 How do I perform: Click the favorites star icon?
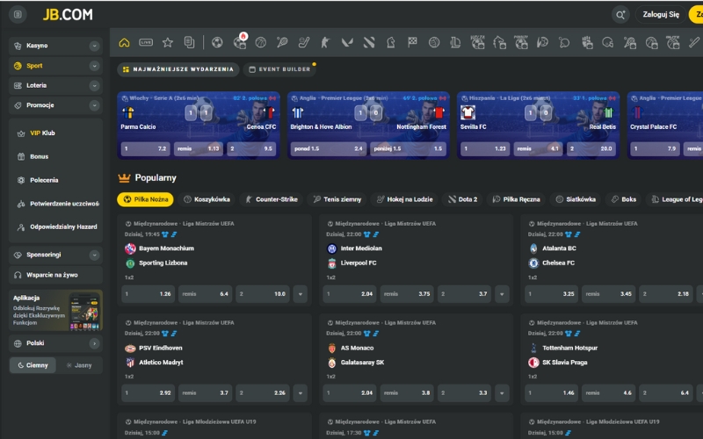click(x=168, y=42)
